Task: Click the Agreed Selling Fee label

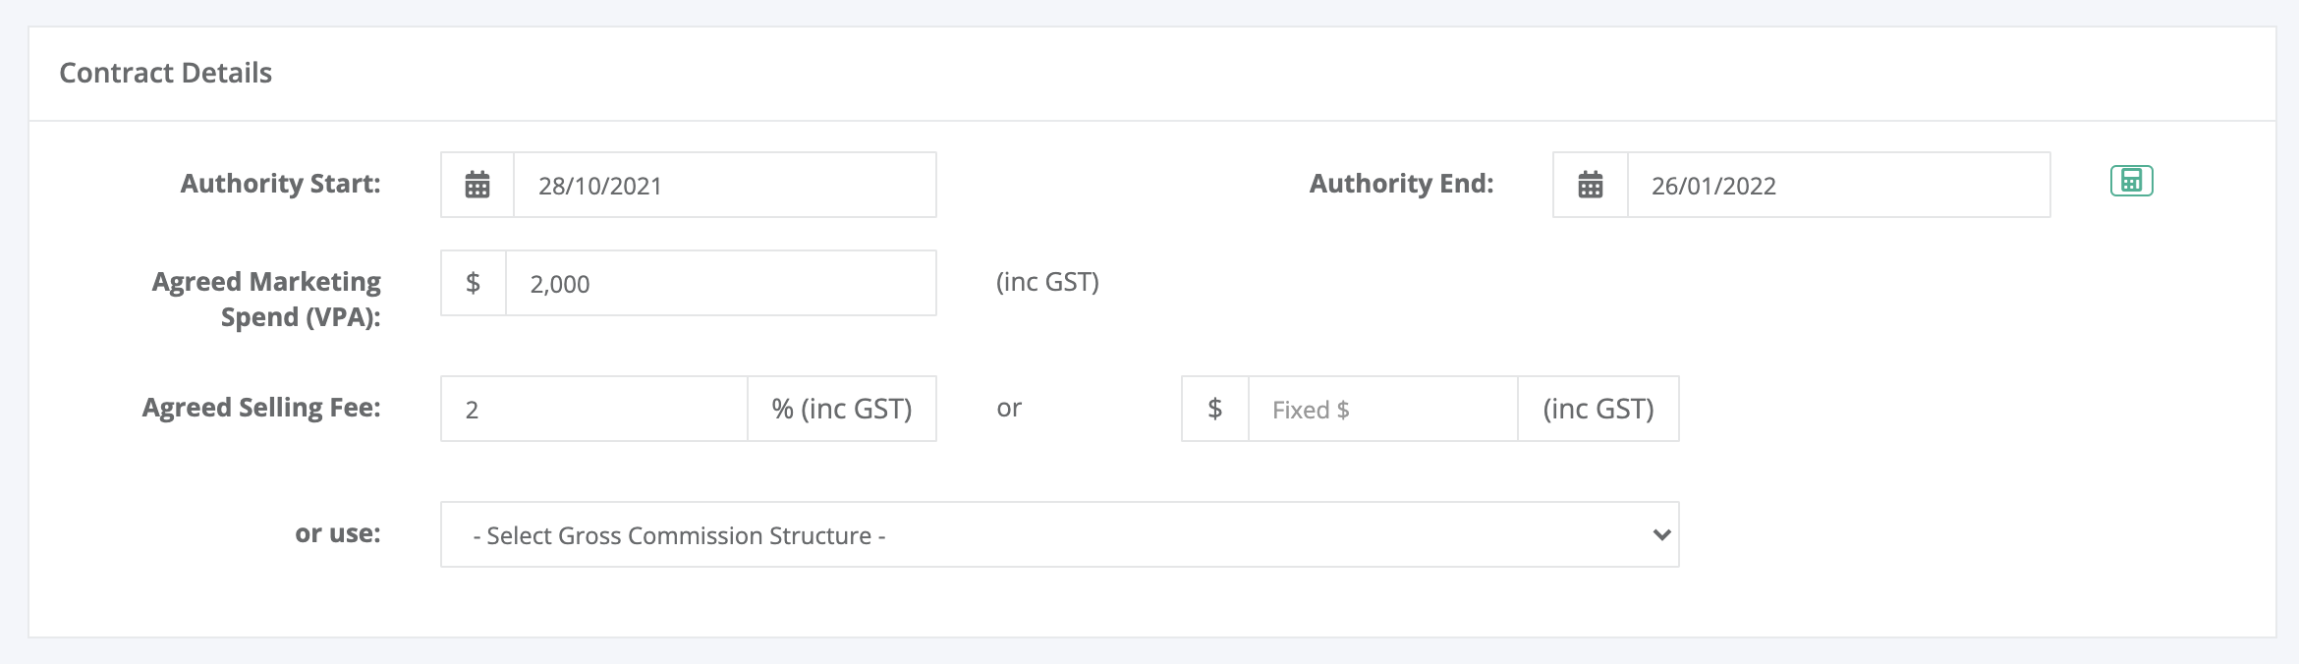Action: click(261, 408)
